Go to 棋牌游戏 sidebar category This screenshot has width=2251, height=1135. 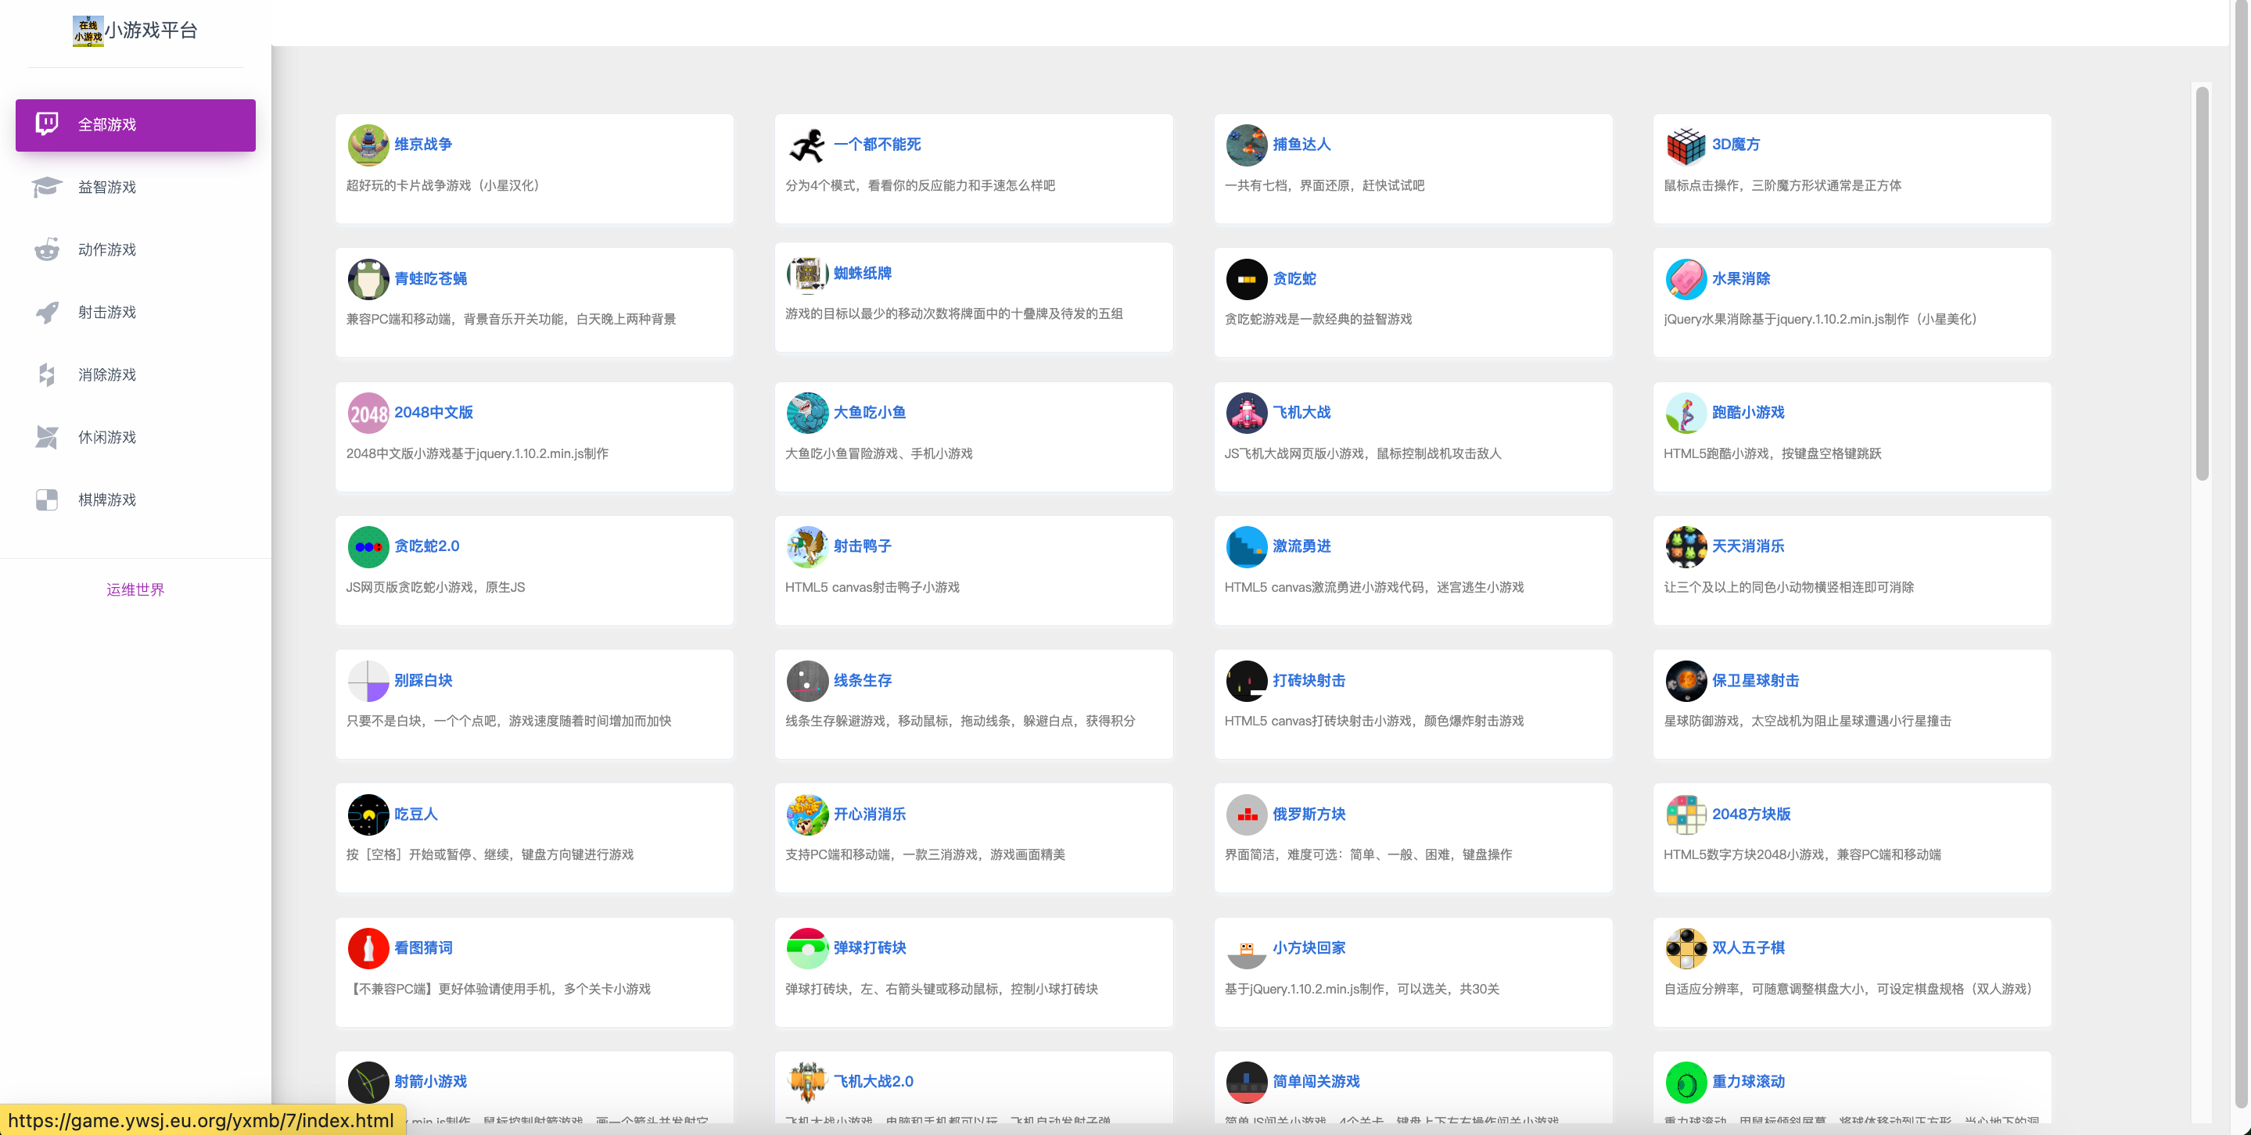(106, 499)
